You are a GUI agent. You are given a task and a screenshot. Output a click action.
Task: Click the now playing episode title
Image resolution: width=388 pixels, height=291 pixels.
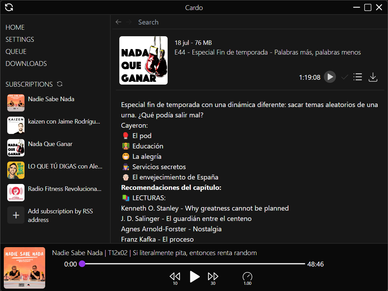pos(155,253)
